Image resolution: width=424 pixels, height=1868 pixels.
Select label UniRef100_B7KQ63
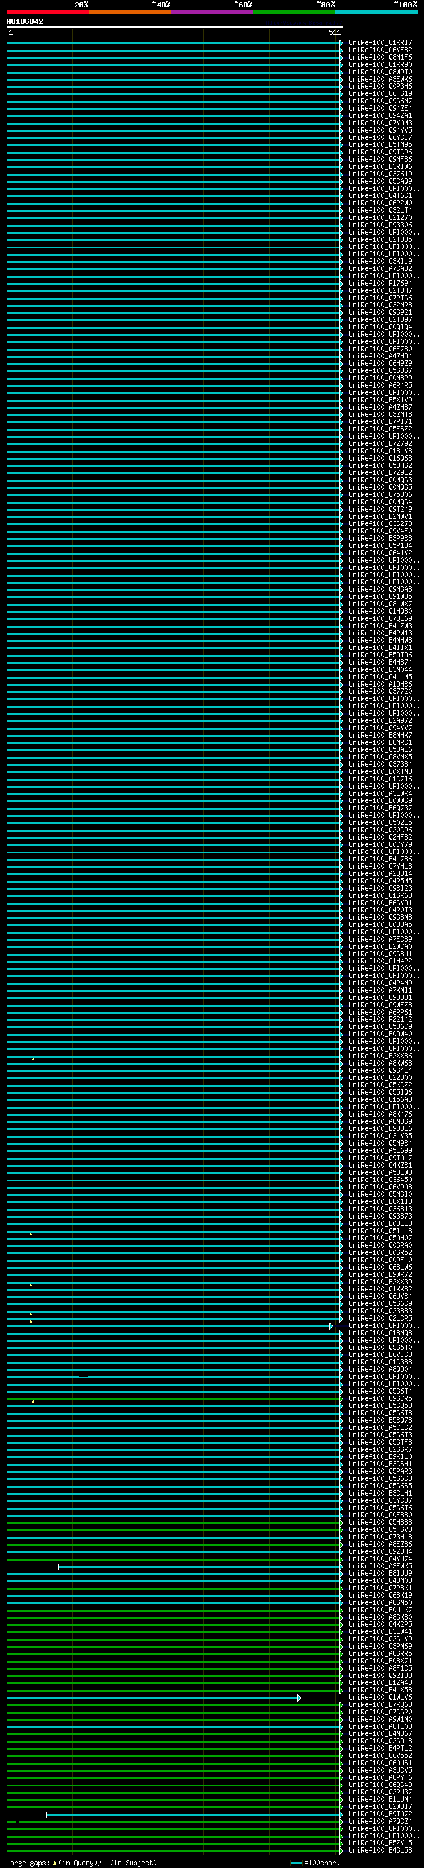pyautogui.click(x=380, y=1705)
